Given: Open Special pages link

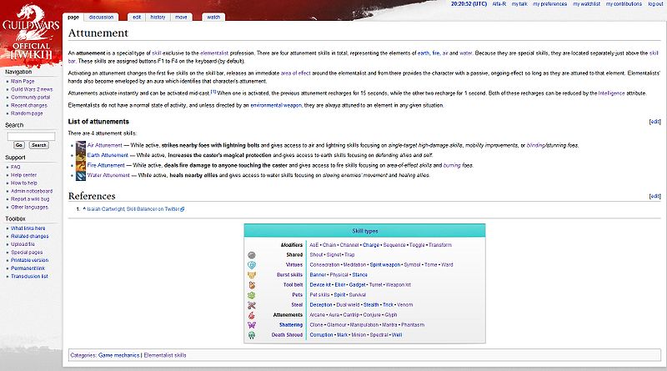Looking at the screenshot, I should 27,253.
